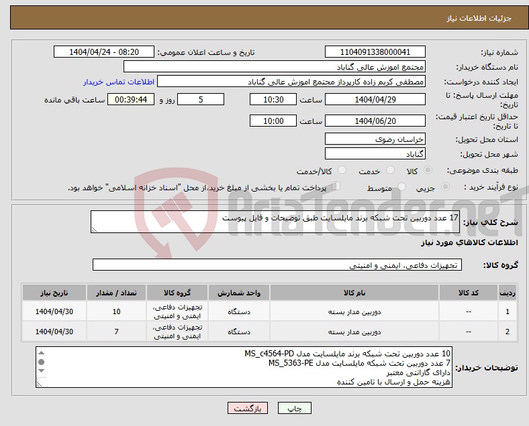Click row 1 product name دوربین مدار بسته
The width and height of the screenshot is (529, 426).
click(x=354, y=311)
